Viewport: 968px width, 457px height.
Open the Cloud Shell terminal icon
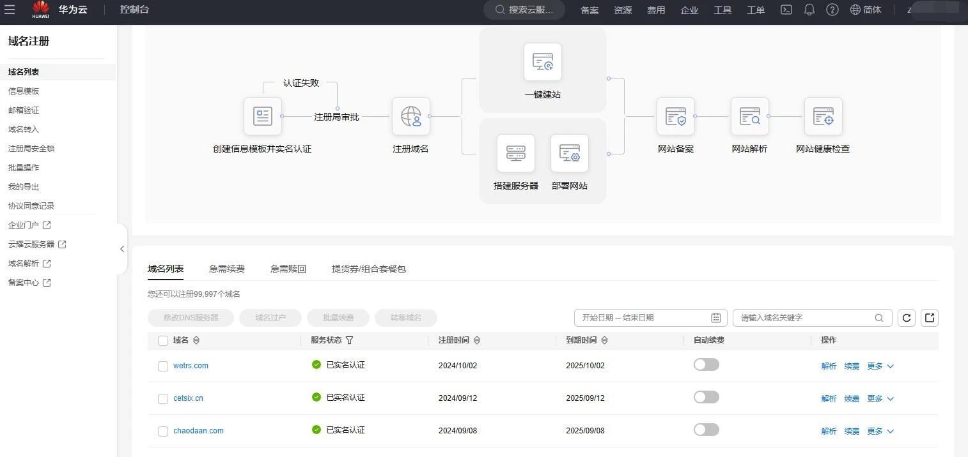(787, 10)
